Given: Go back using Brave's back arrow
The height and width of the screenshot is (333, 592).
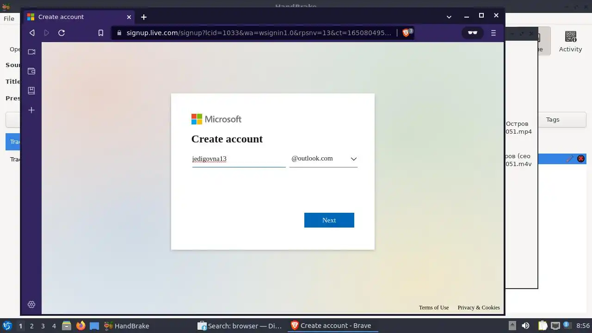Looking at the screenshot, I should click(x=32, y=33).
